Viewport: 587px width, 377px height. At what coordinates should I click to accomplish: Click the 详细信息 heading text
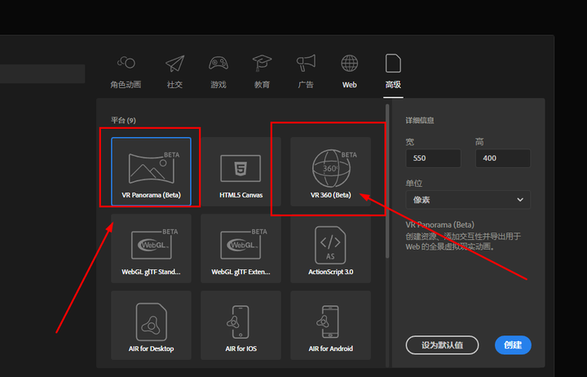pos(420,120)
